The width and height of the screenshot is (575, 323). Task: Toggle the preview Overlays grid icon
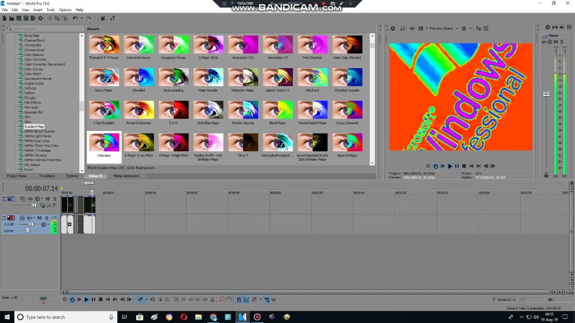click(x=464, y=28)
